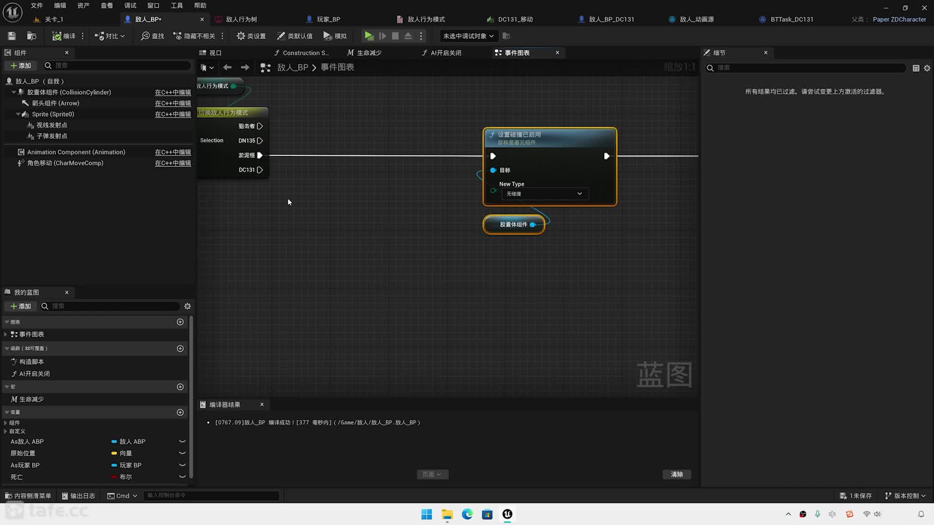Click the 胶囊体组件 output pin

tap(533, 225)
